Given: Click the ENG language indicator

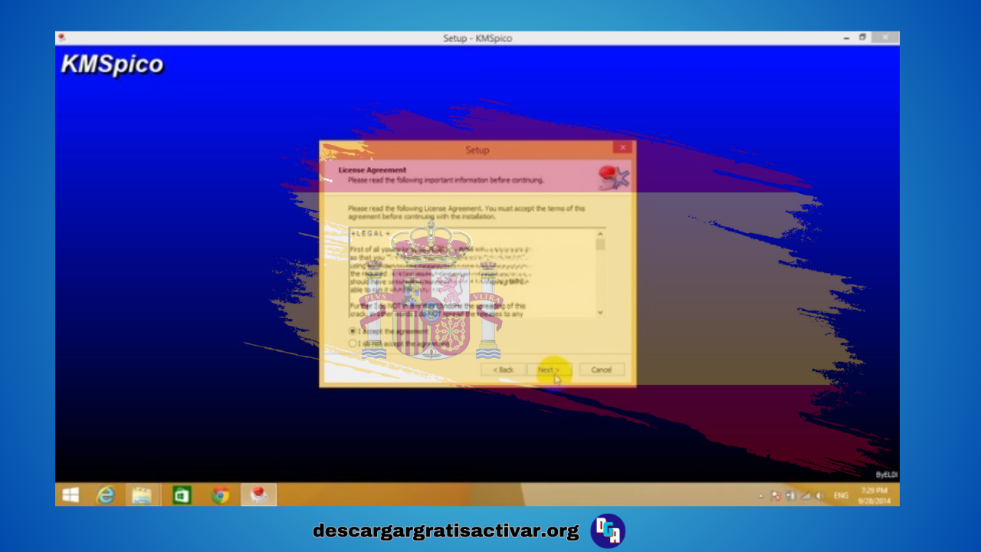Looking at the screenshot, I should 841,496.
